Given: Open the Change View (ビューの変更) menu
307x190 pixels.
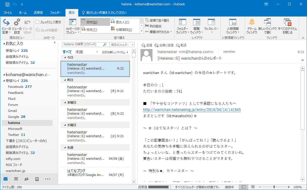Looking at the screenshot, I should point(6,26).
